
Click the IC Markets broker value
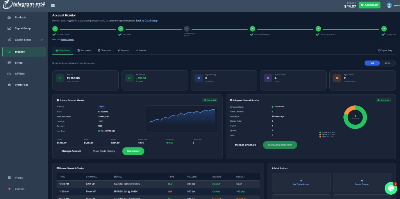[103, 112]
